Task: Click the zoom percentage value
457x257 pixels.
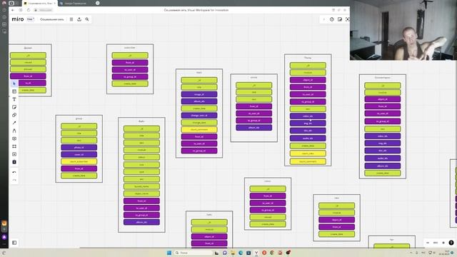Action: (436, 243)
